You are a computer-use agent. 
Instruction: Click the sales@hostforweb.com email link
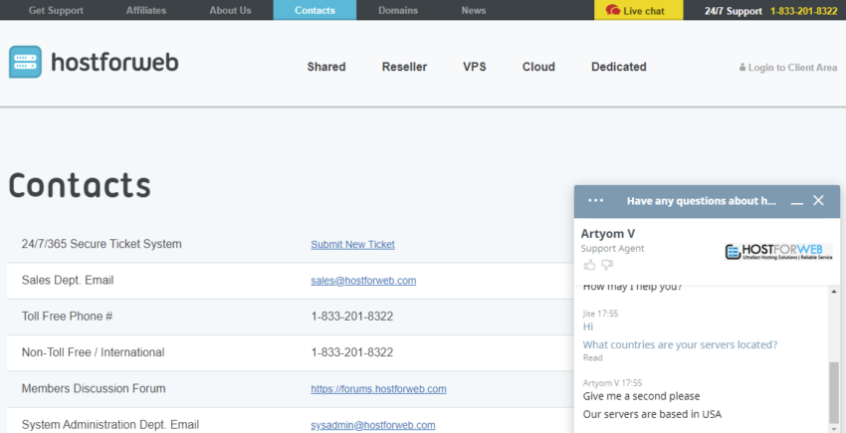[363, 281]
